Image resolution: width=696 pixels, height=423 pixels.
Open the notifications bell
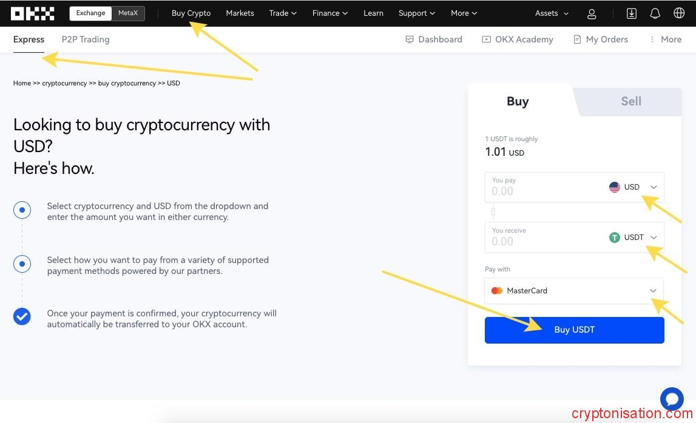(655, 13)
